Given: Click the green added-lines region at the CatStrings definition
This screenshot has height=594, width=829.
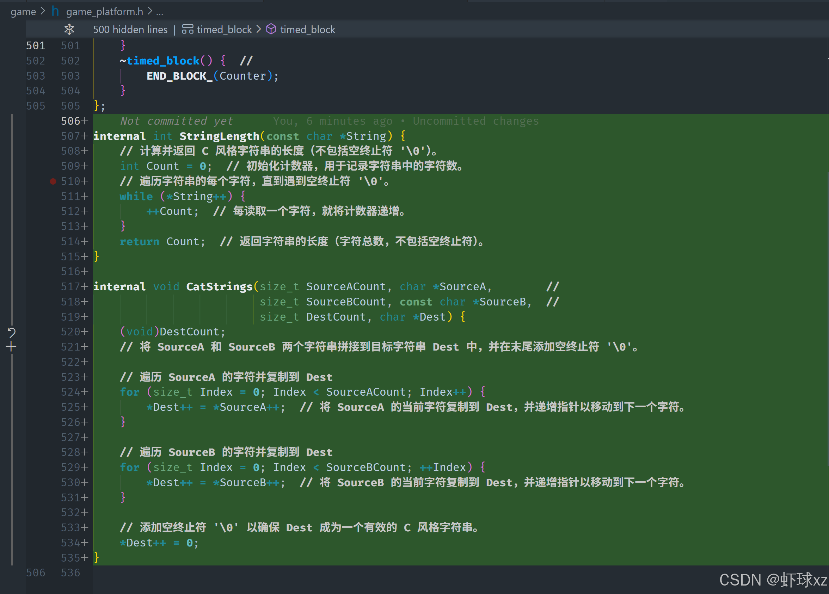Looking at the screenshot, I should pos(658,287).
